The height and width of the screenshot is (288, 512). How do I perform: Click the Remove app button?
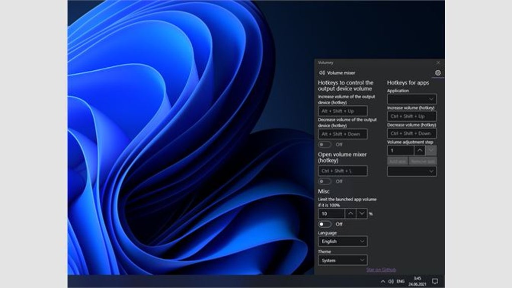(423, 161)
